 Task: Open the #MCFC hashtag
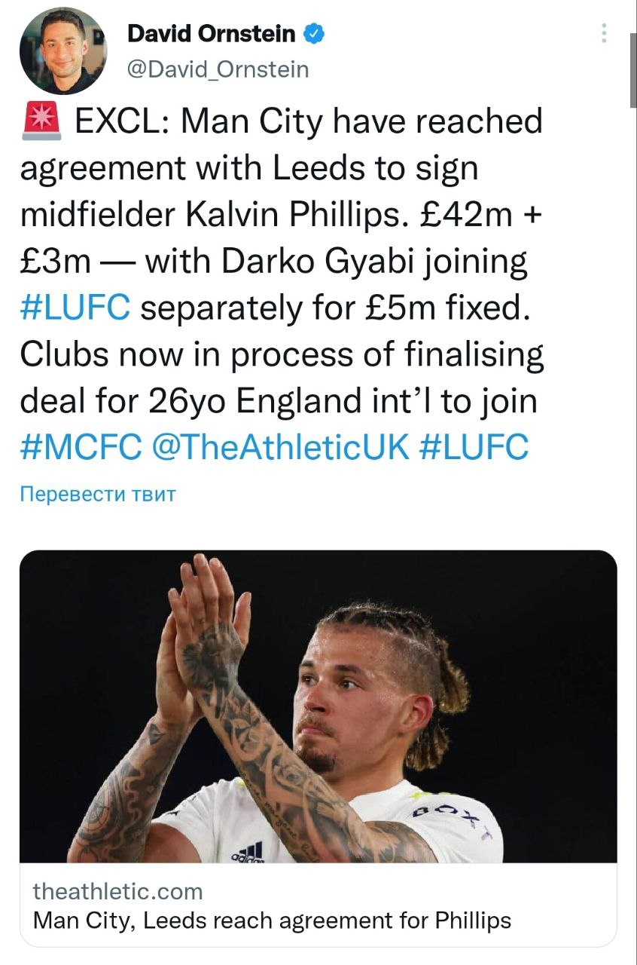coord(81,447)
